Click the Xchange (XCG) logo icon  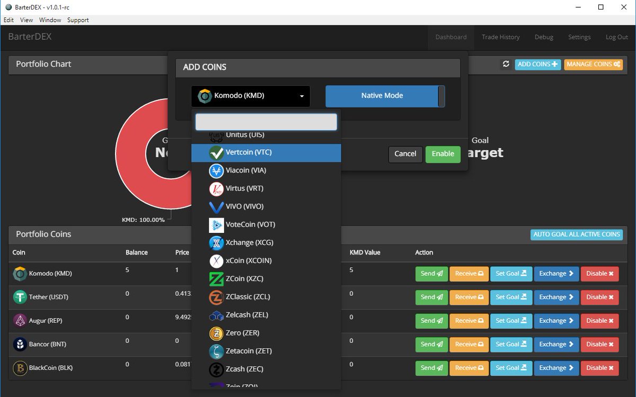coord(216,243)
